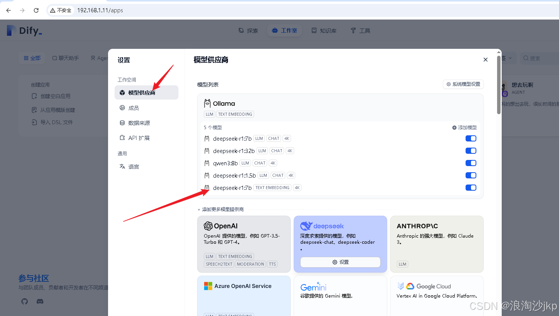The image size is (559, 316).
Task: Toggle off deepseek-r1:32b model
Action: point(471,151)
